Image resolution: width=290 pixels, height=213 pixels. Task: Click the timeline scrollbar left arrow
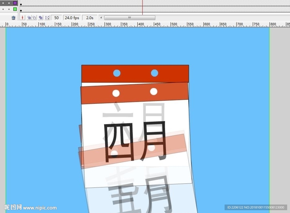click(101, 18)
